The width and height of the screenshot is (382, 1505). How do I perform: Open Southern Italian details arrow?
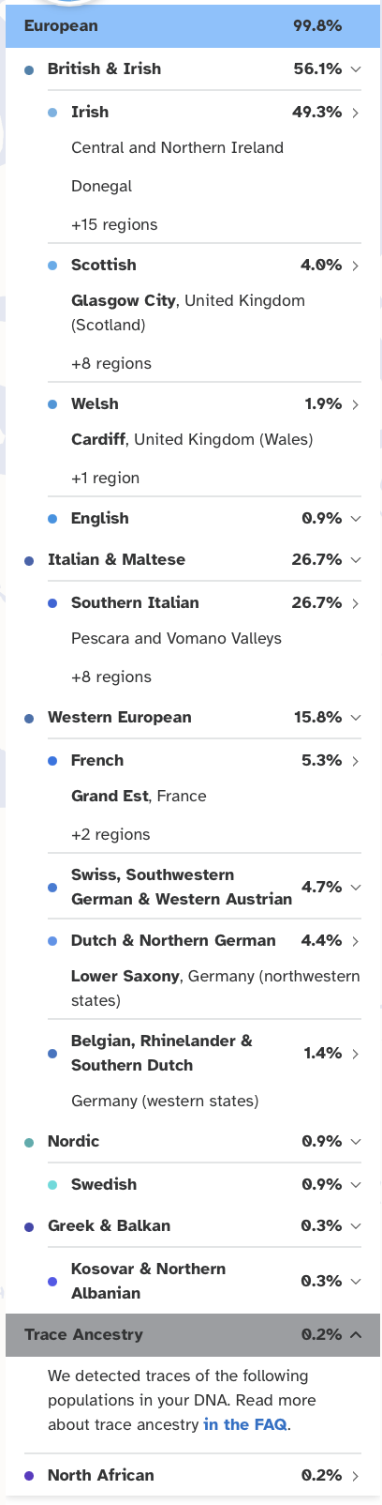(356, 603)
